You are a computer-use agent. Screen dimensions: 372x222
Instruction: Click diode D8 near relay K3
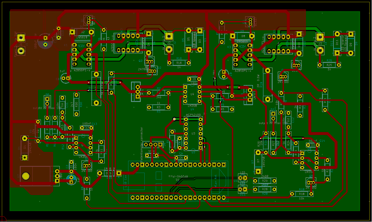[242, 36]
